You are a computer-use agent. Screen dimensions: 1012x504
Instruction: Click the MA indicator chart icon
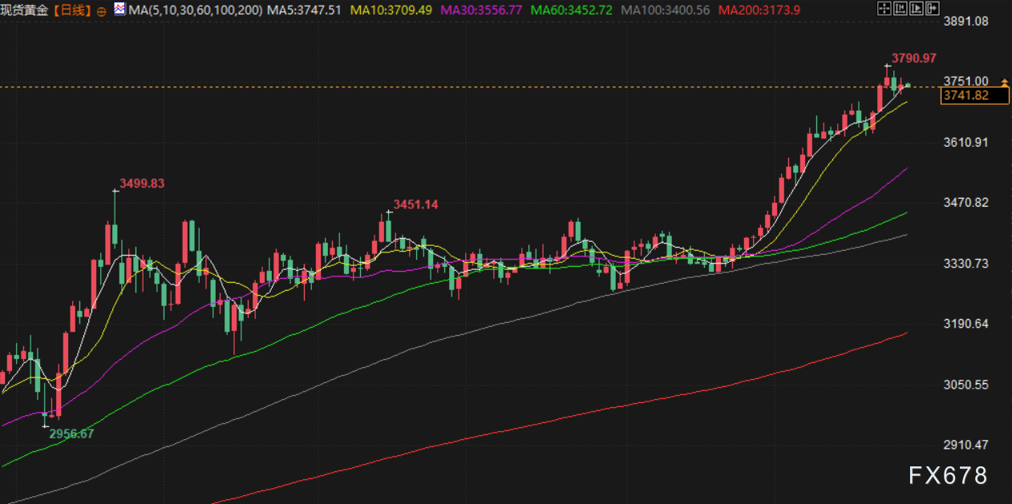pyautogui.click(x=119, y=10)
